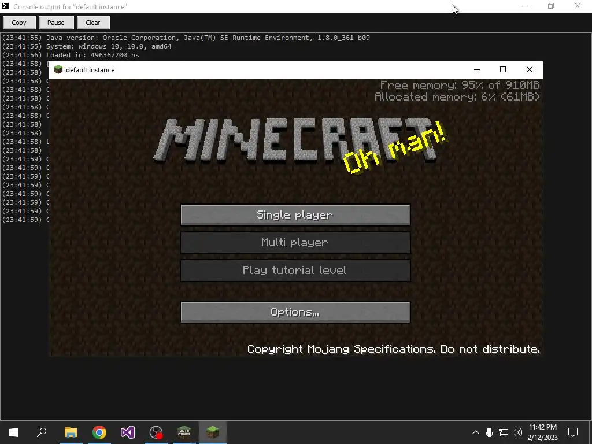
Task: Pause the console output
Action: 56,23
